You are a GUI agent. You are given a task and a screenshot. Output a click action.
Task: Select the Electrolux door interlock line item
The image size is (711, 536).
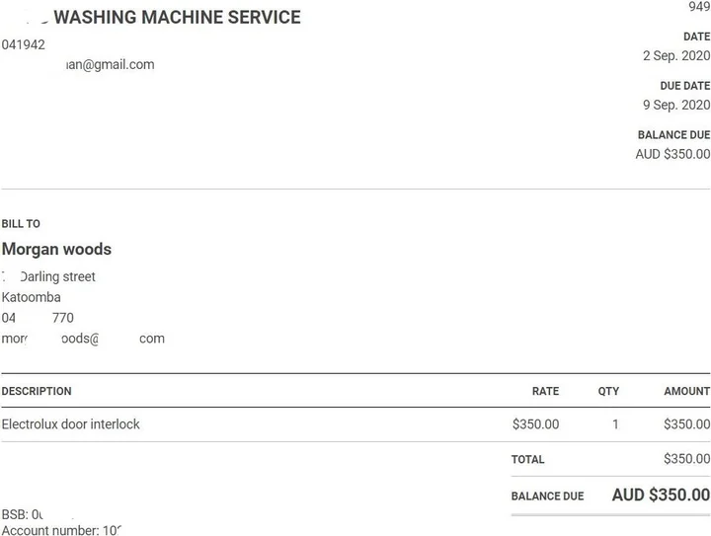(71, 424)
